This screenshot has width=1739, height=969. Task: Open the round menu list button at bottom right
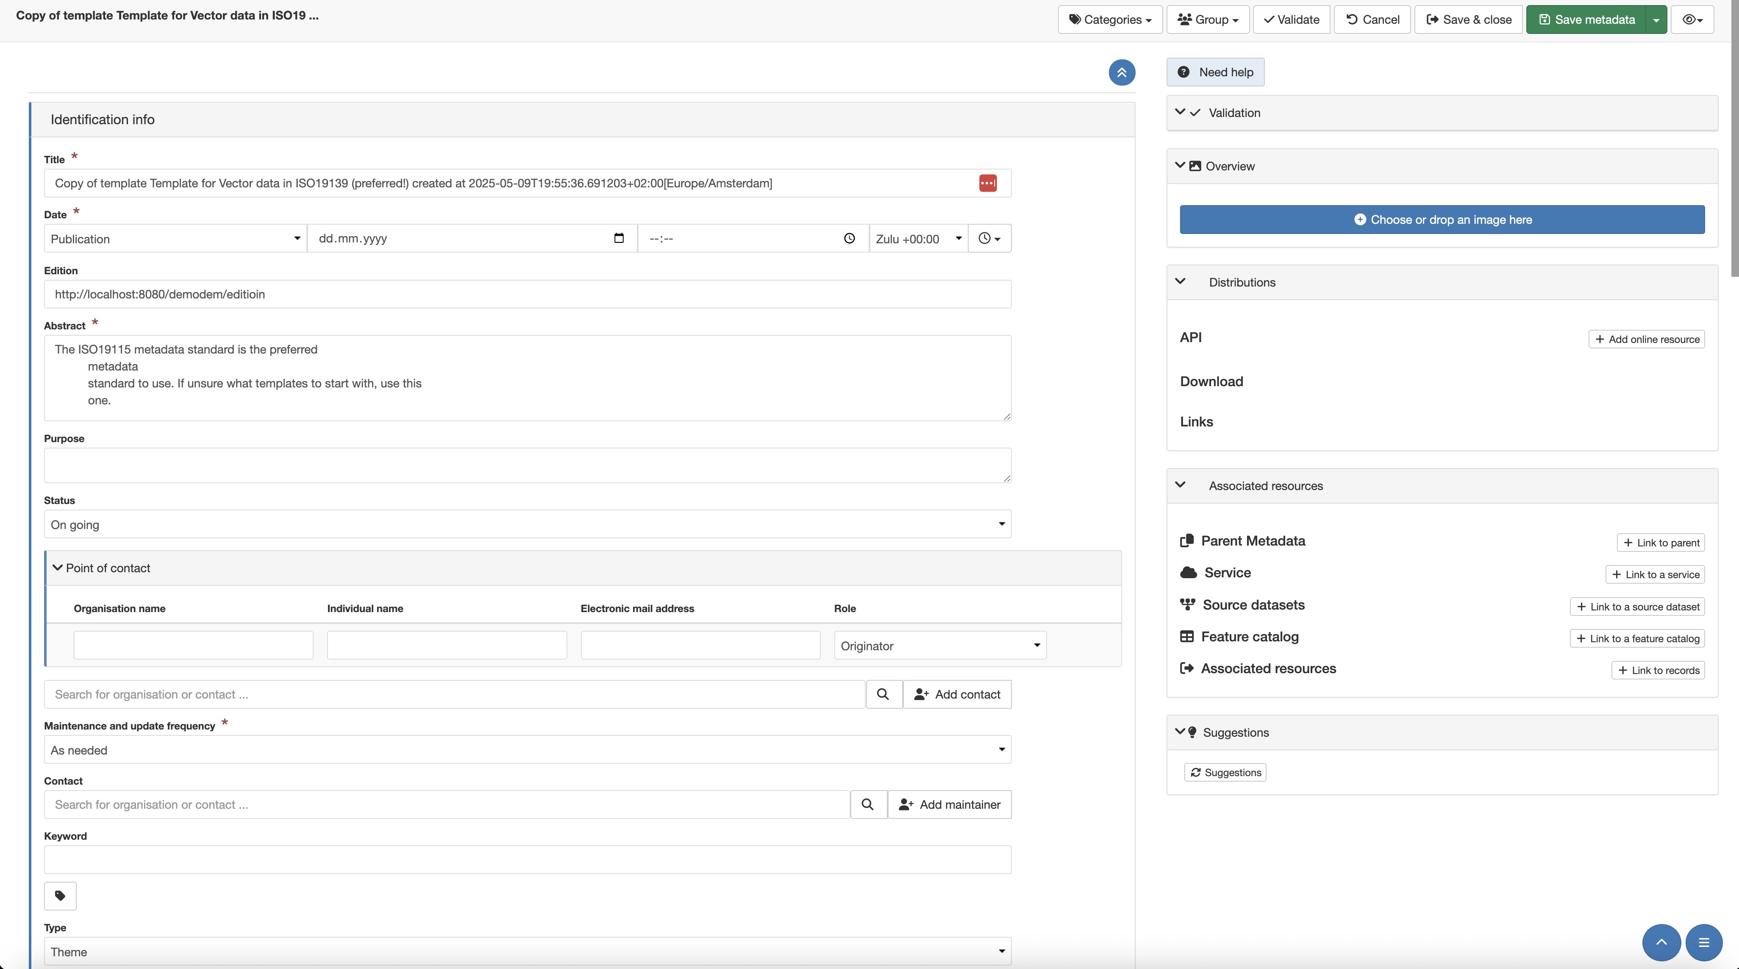point(1704,942)
